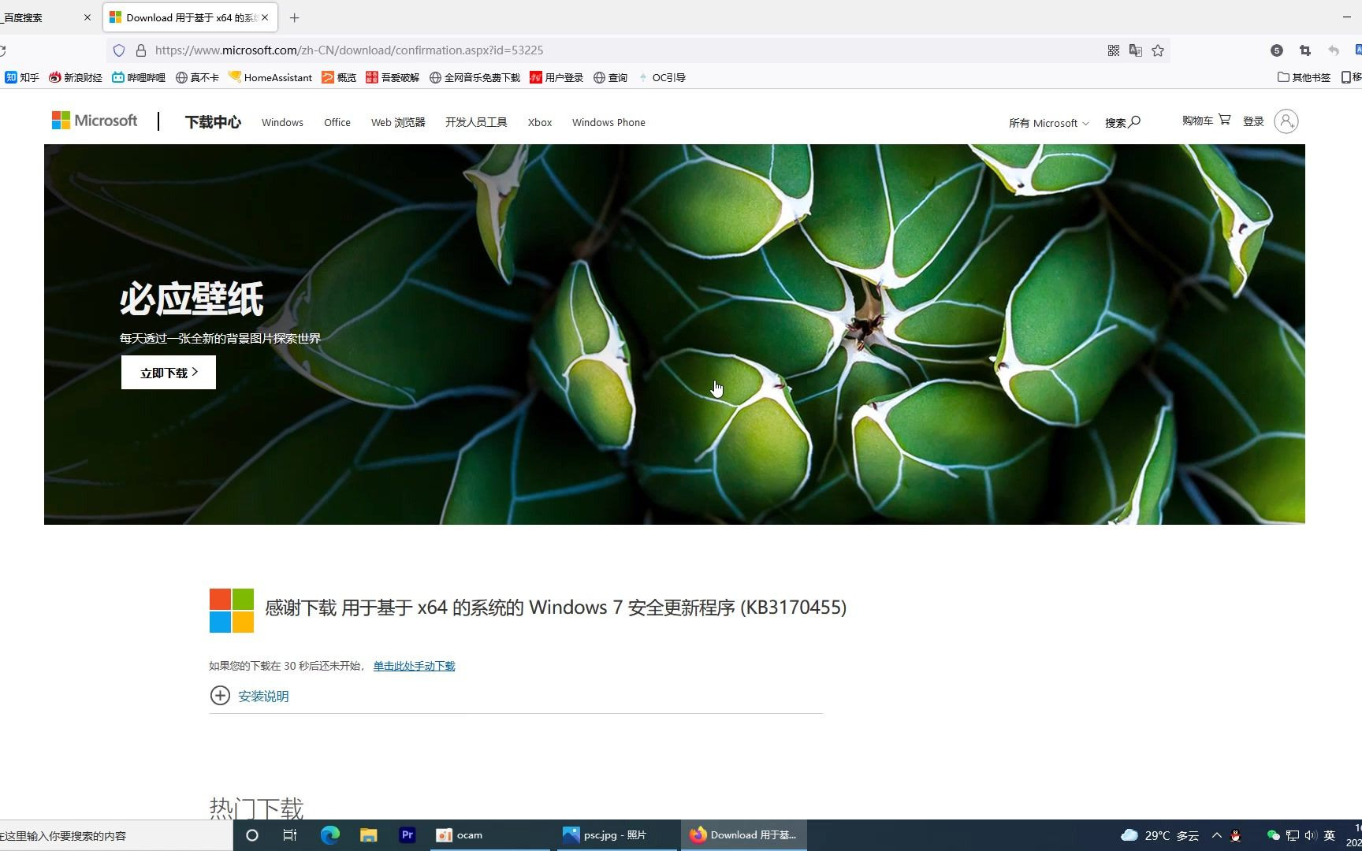Image resolution: width=1362 pixels, height=851 pixels.
Task: Close the Baidu search tab
Action: coord(87,17)
